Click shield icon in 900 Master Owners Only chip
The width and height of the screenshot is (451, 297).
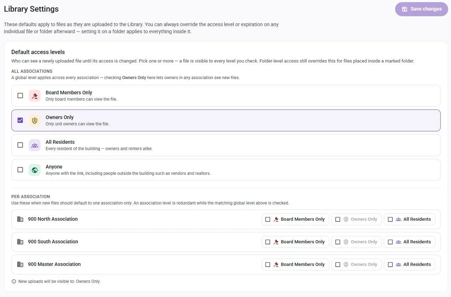(346, 265)
